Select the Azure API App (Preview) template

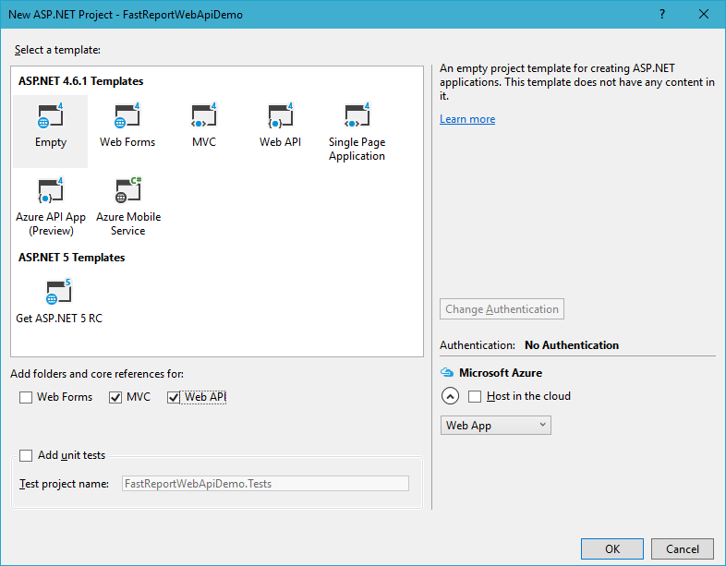pos(51,206)
